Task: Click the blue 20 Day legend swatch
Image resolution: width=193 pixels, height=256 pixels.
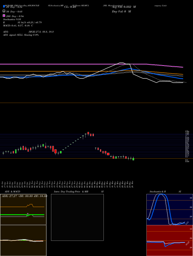Action: (4, 7)
